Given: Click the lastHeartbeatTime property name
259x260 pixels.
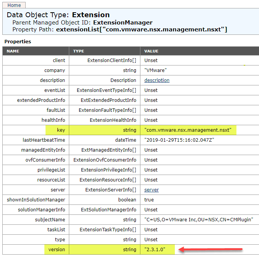Looking at the screenshot, I should click(44, 140).
